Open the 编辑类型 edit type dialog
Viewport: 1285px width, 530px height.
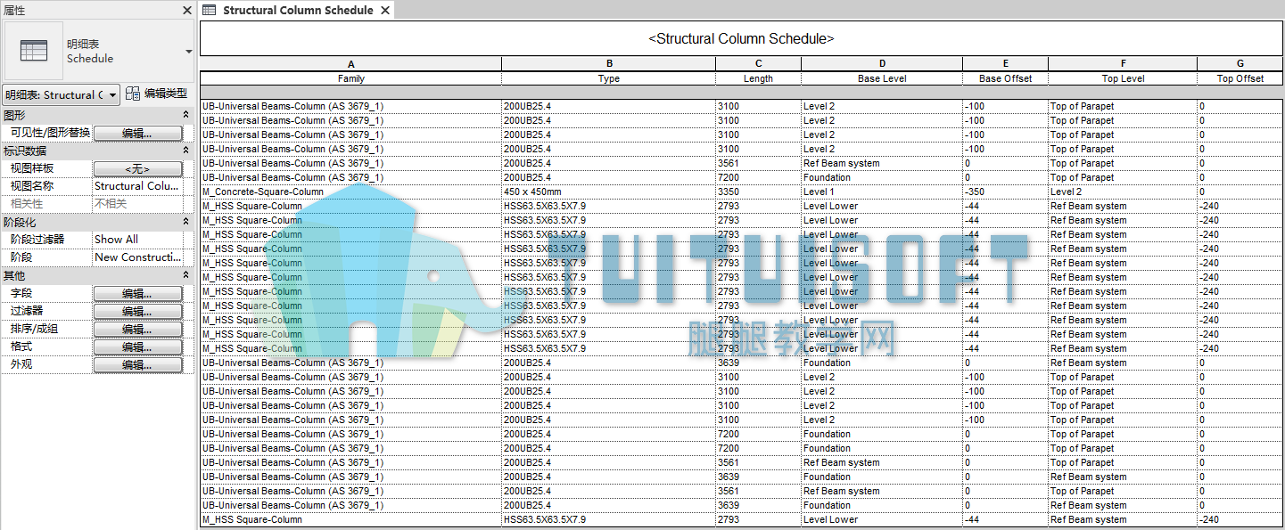tap(157, 94)
